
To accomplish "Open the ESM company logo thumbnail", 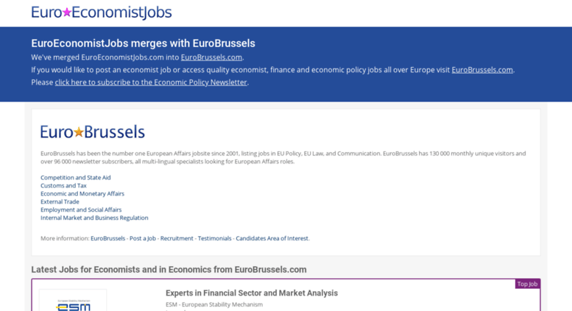I will [x=73, y=301].
